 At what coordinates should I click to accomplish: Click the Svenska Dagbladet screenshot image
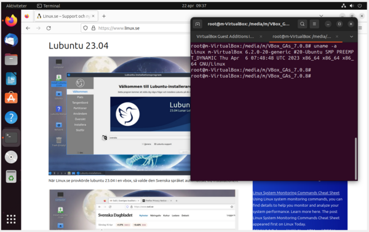click(143, 210)
